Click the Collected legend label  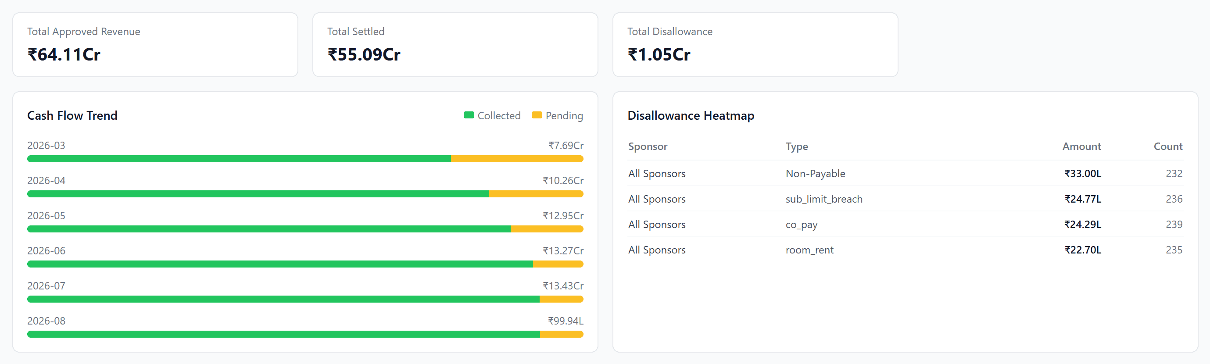coord(499,115)
